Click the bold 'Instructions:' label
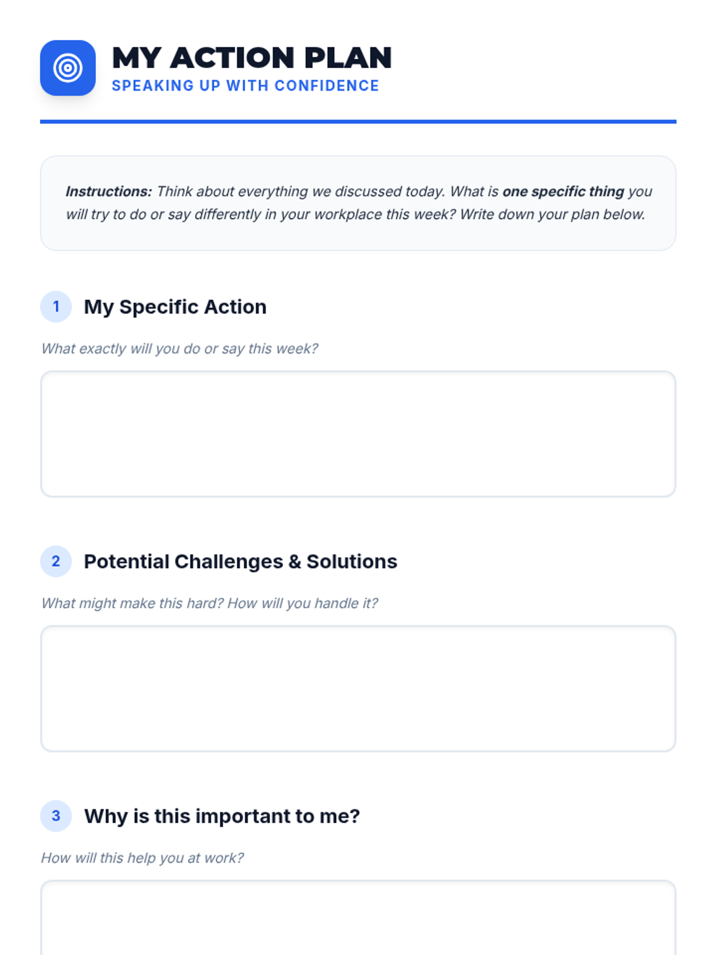This screenshot has height=955, width=716. pos(109,192)
